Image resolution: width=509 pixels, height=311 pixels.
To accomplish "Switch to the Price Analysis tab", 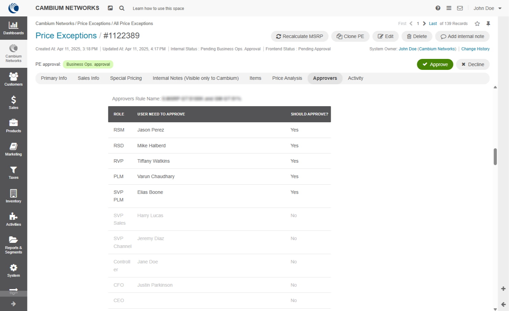I will coord(287,78).
